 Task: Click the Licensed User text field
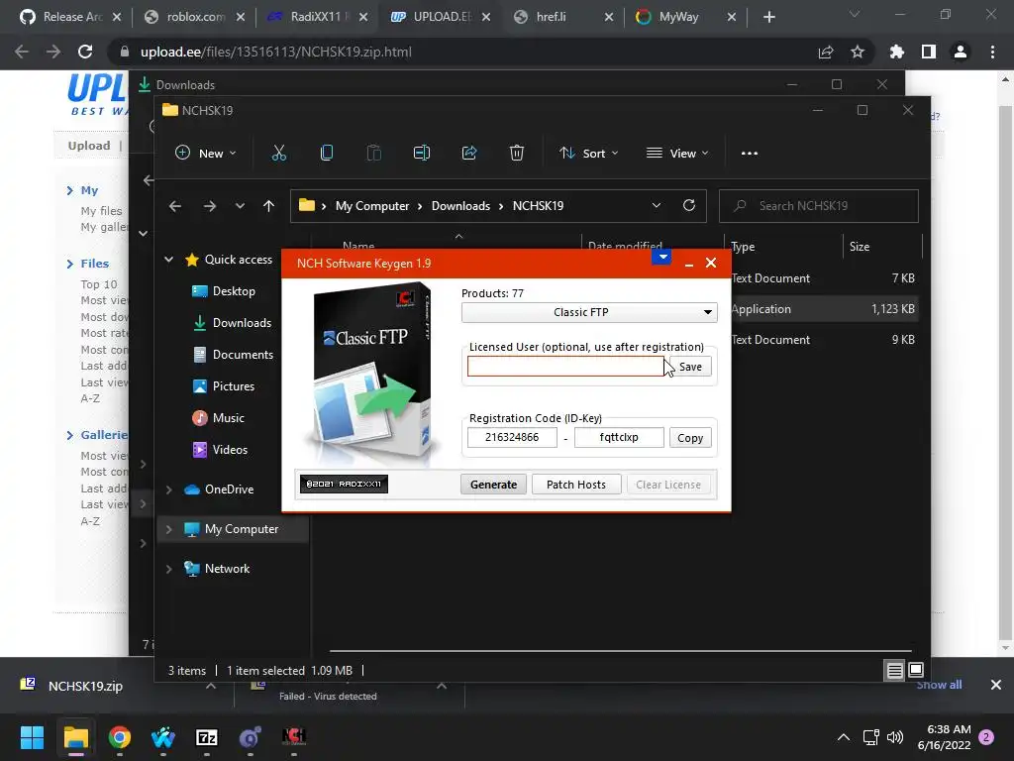point(565,367)
